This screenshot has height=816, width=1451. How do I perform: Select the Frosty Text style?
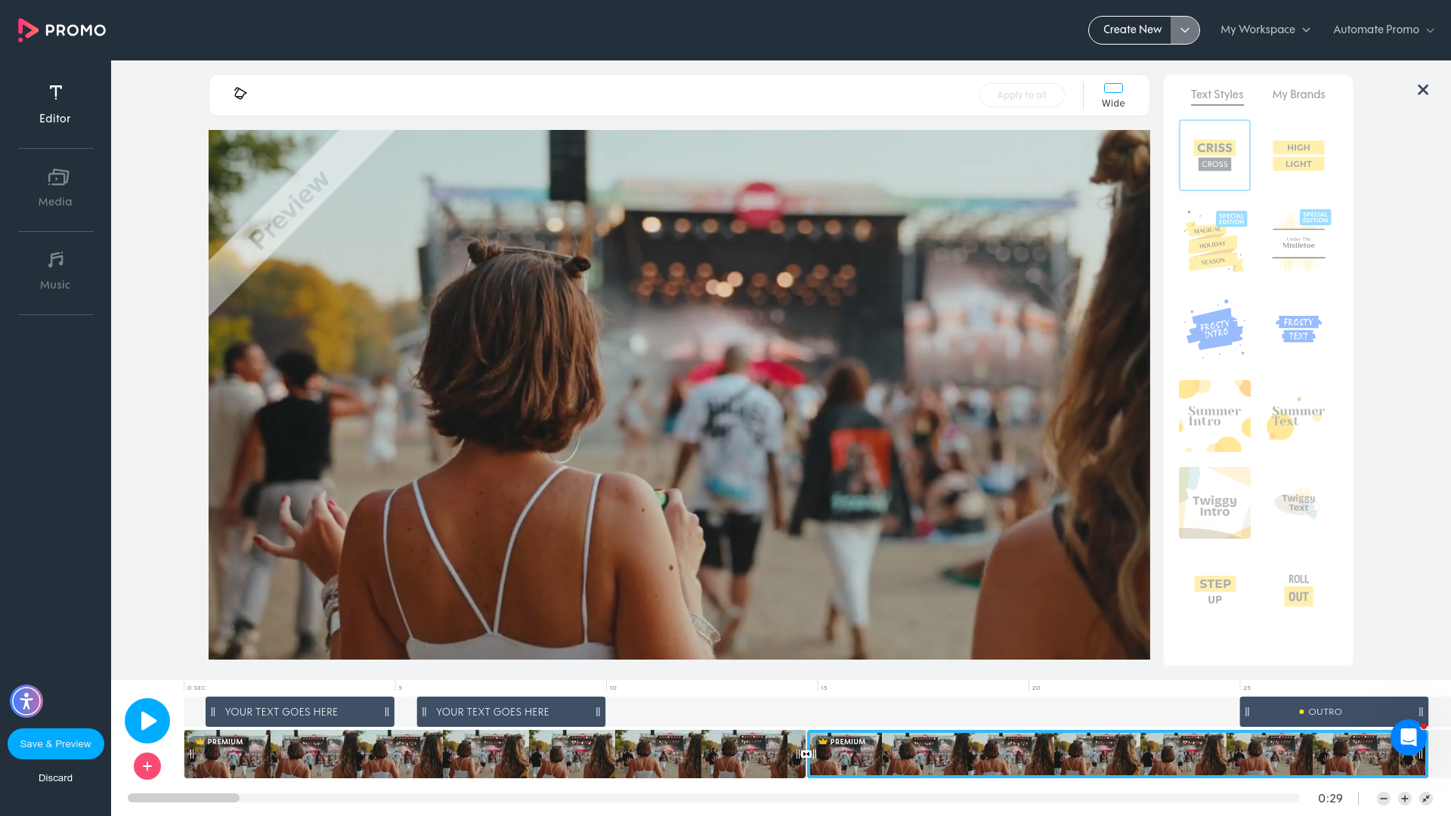coord(1298,329)
